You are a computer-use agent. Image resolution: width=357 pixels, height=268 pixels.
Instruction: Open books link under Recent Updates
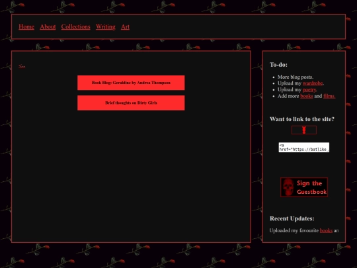click(x=326, y=230)
